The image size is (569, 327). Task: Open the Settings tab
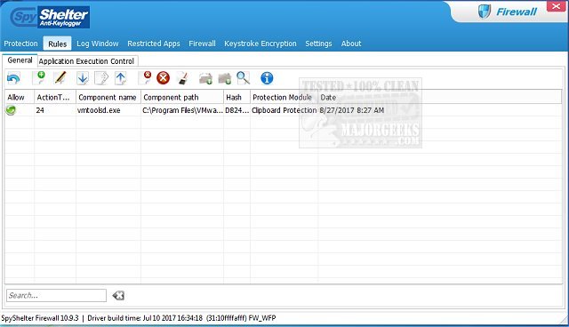click(318, 44)
